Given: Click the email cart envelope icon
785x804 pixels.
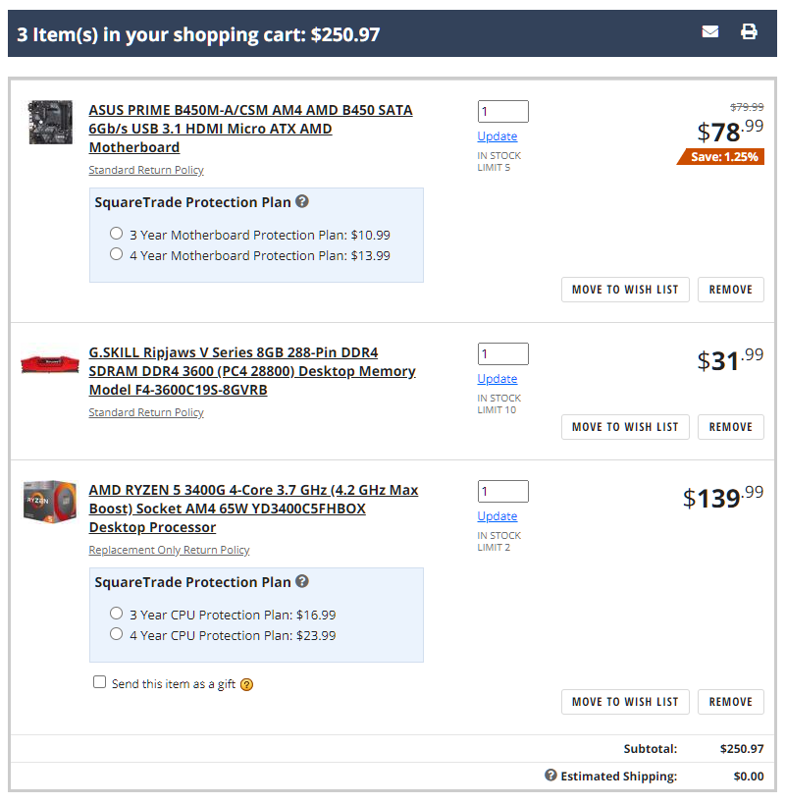Looking at the screenshot, I should click(x=710, y=31).
